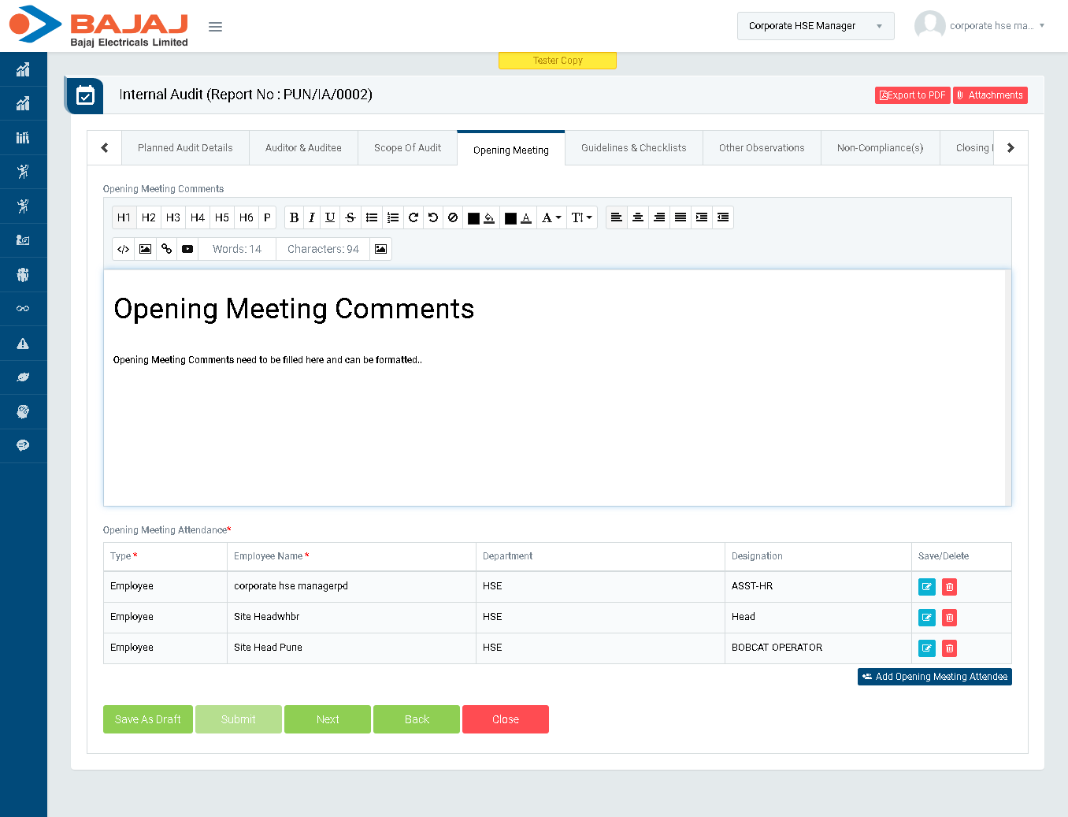This screenshot has height=817, width=1068.
Task: Go to the Non-Compliance(s) tab
Action: (880, 148)
